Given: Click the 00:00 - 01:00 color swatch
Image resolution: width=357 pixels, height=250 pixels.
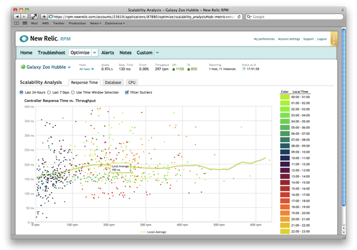Looking at the screenshot, I should 285,97.
